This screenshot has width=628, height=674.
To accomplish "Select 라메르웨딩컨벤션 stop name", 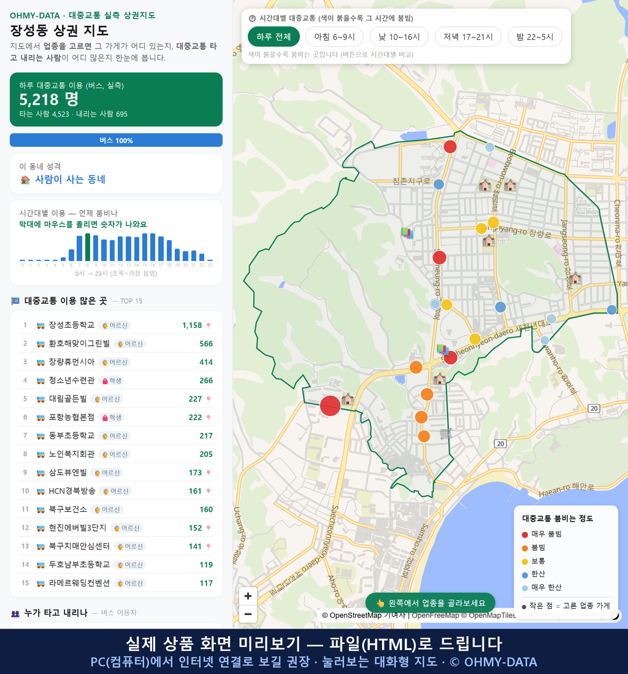I will coord(79,583).
